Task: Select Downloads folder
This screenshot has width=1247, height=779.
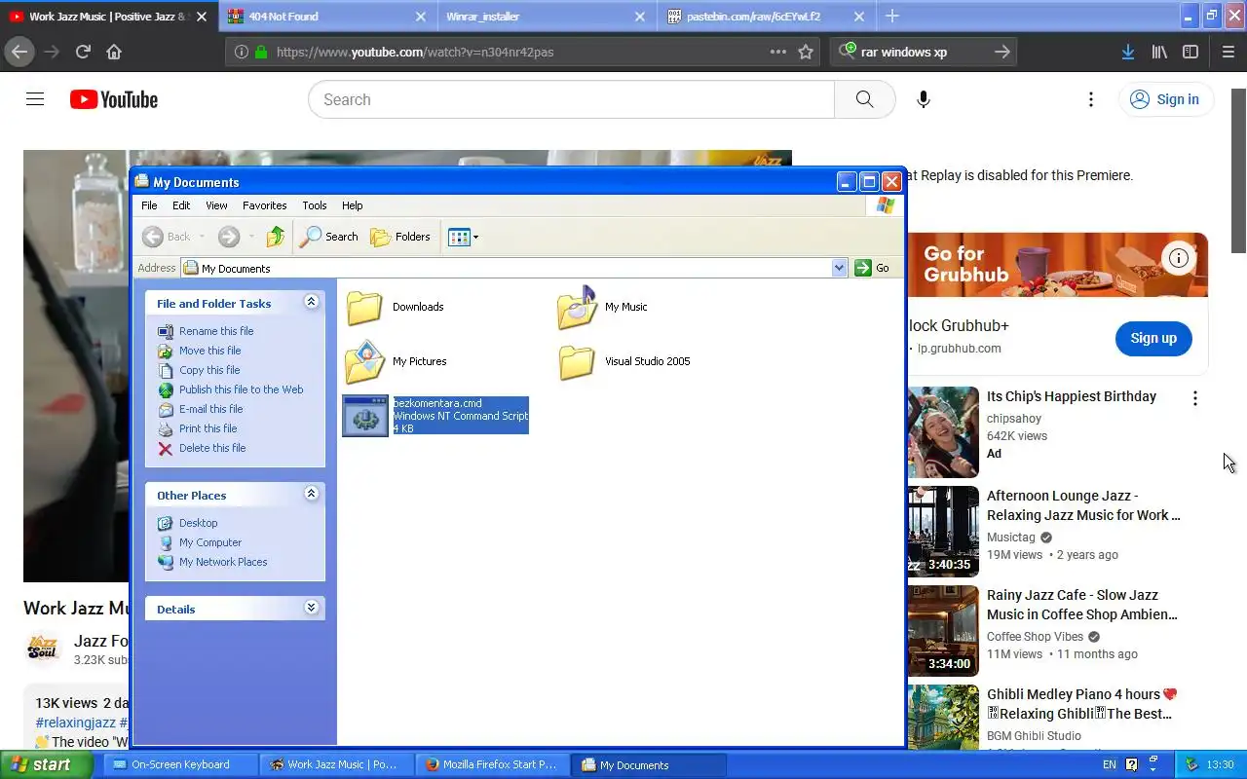Action: tap(395, 307)
